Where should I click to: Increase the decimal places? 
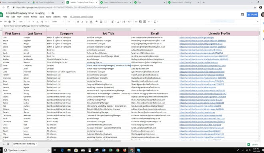(42, 22)
